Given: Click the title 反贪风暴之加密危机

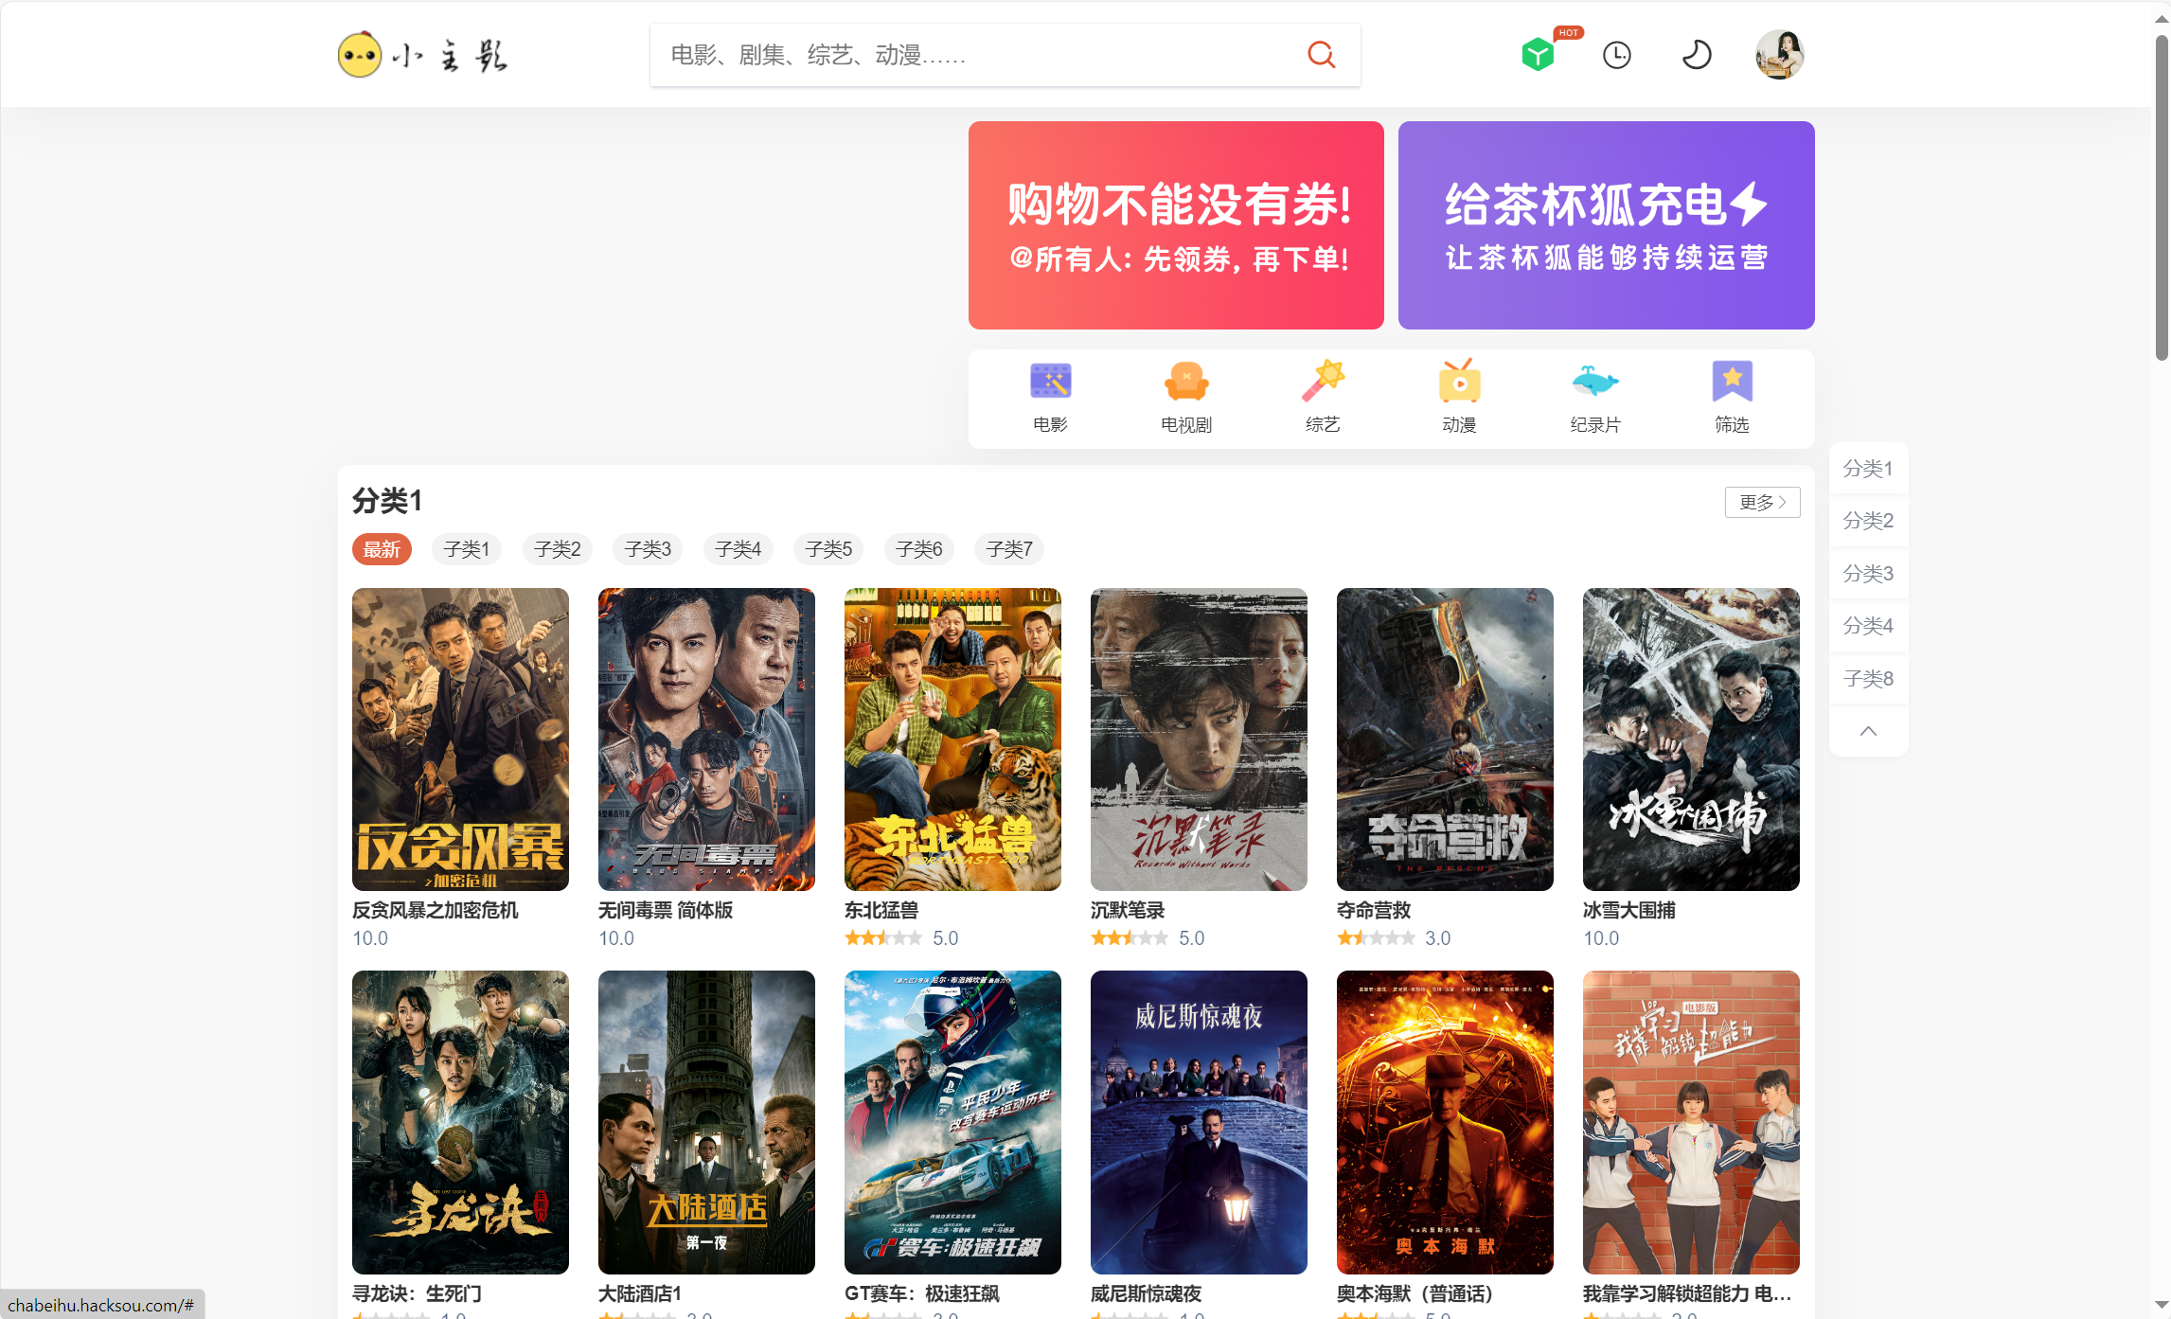Looking at the screenshot, I should tap(436, 910).
